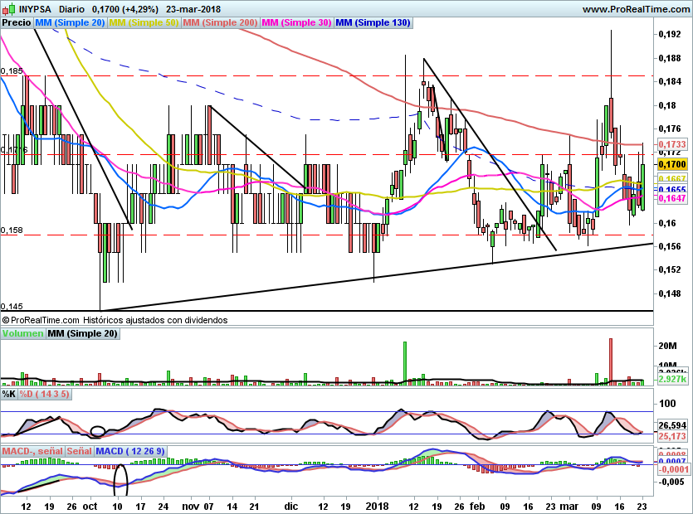The image size is (693, 514).
Task: Select the MM (Simple 130) indicator label
Action: 373,22
